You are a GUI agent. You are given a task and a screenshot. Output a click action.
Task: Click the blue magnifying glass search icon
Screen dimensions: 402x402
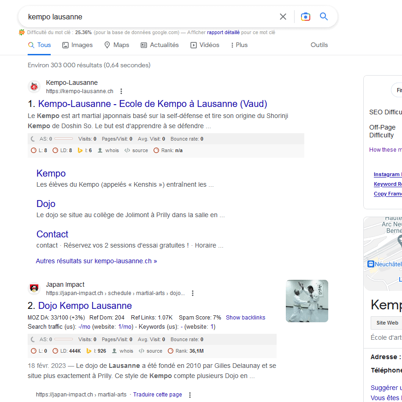[324, 16]
